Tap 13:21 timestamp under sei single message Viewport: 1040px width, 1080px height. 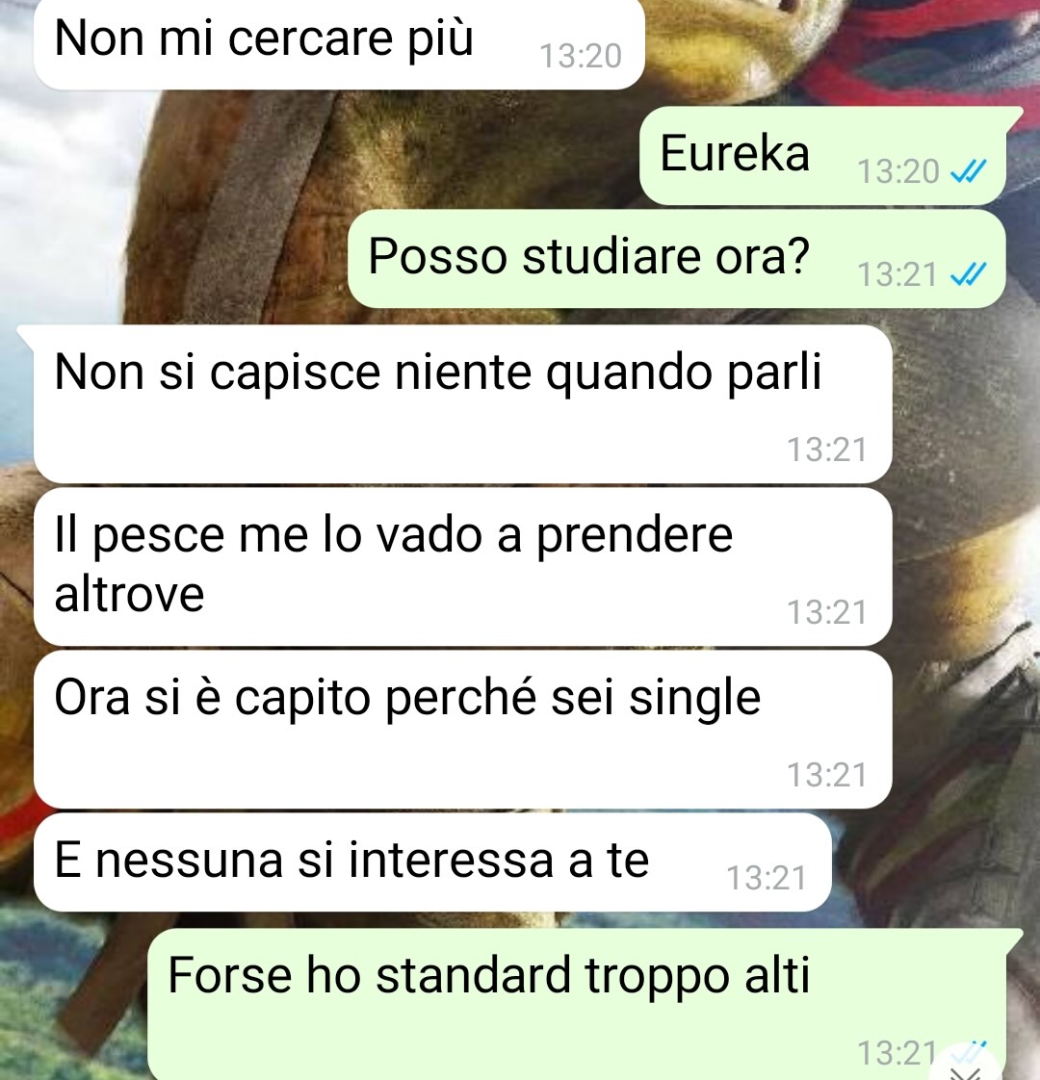(827, 776)
